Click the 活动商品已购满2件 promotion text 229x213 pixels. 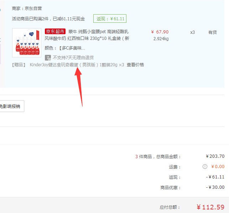pyautogui.click(x=48, y=19)
